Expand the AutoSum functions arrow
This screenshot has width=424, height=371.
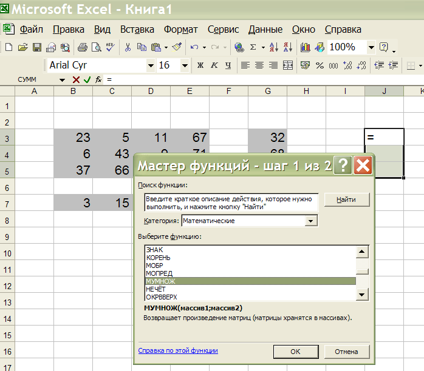(263, 48)
